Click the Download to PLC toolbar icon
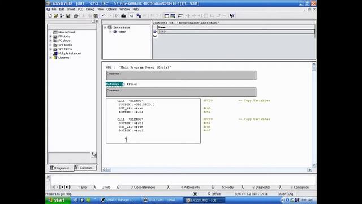 (123, 15)
